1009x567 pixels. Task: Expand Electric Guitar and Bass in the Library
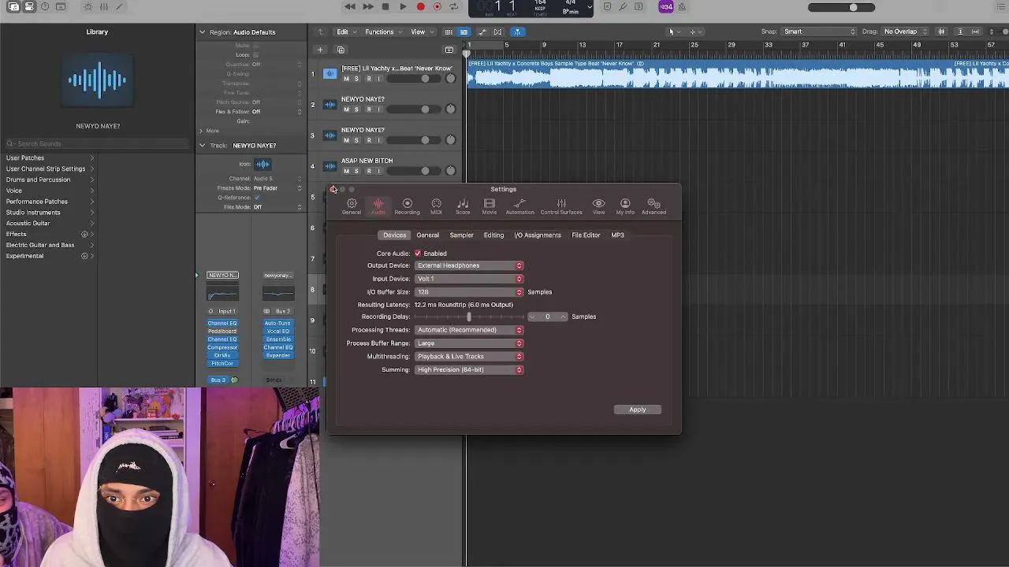click(49, 245)
